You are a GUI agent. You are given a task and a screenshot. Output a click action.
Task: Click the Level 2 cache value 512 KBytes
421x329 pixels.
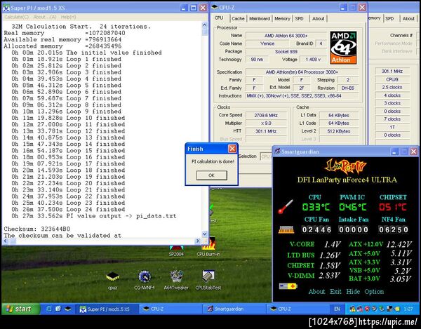tap(339, 131)
